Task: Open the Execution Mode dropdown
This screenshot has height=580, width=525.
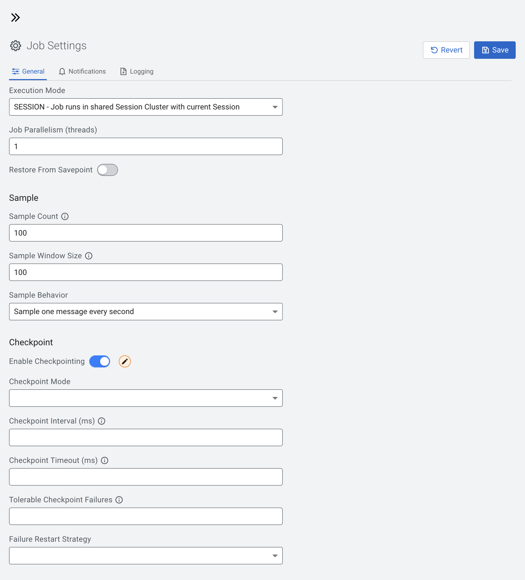Action: (146, 107)
